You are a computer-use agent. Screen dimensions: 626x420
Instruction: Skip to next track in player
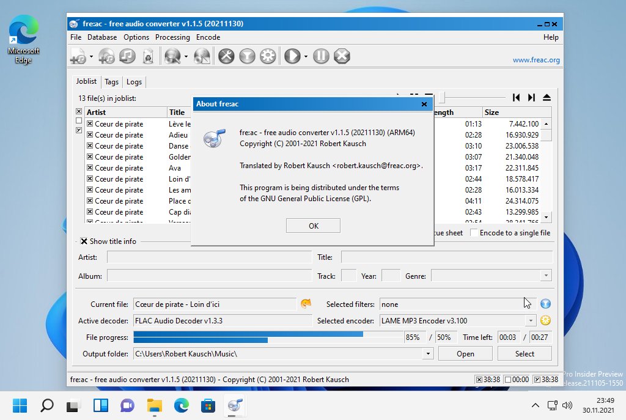531,97
